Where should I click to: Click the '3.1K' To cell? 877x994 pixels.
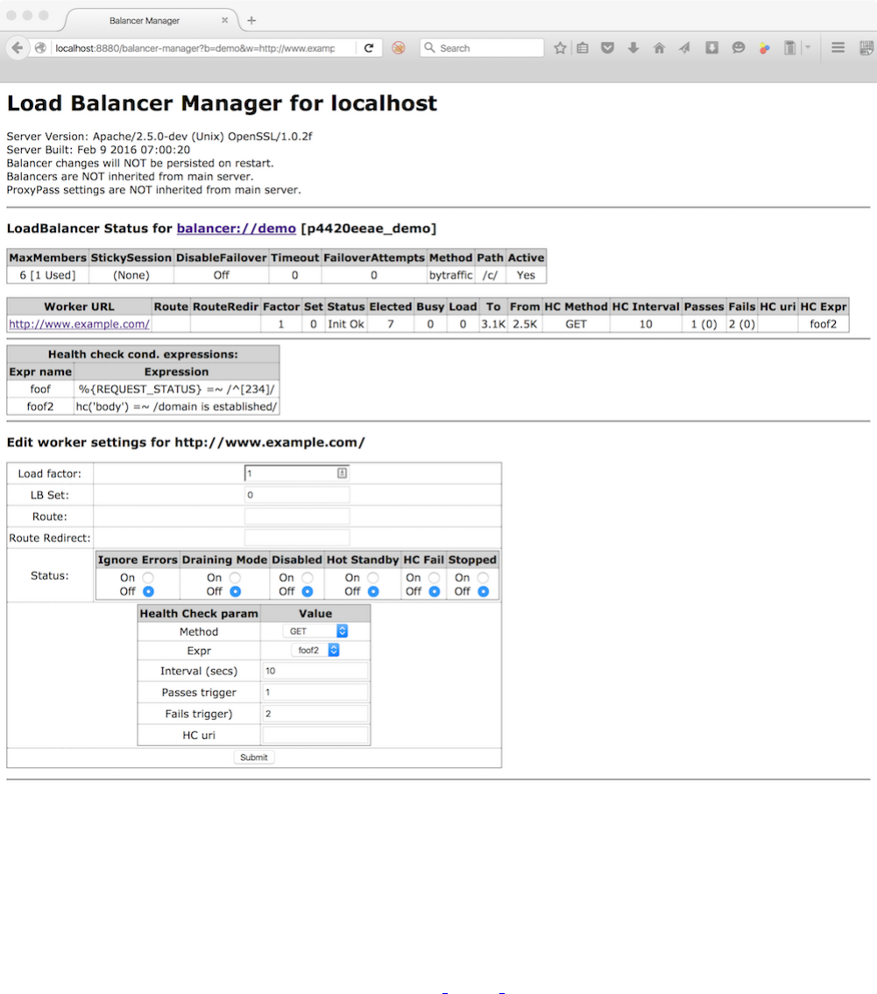pyautogui.click(x=493, y=324)
